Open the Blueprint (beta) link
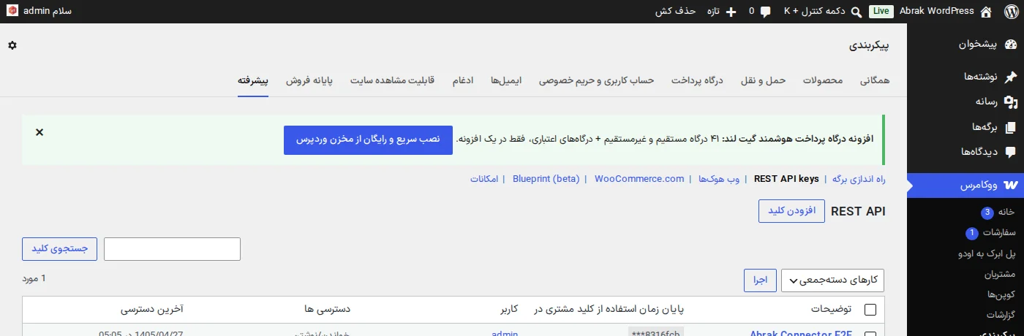The height and width of the screenshot is (336, 1024). (546, 179)
